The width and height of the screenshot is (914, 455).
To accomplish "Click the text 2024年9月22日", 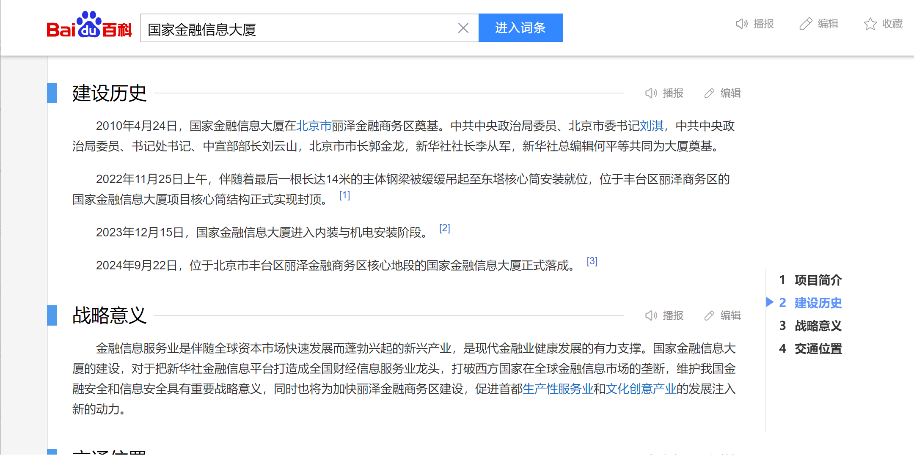I will point(136,266).
